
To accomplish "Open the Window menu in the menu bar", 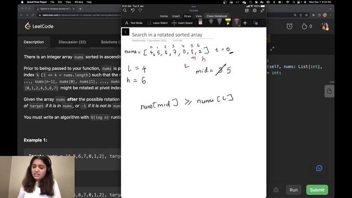I will point(79,2).
